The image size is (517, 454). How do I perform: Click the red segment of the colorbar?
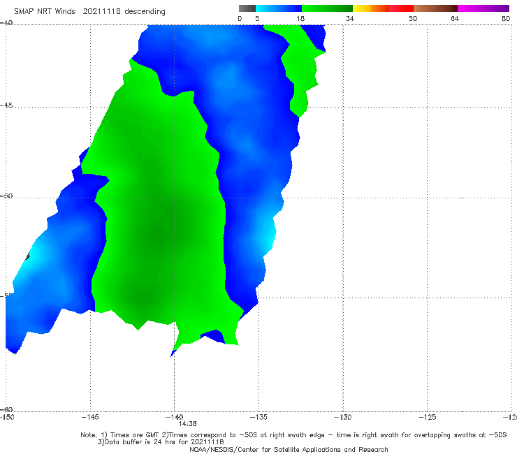coord(401,8)
